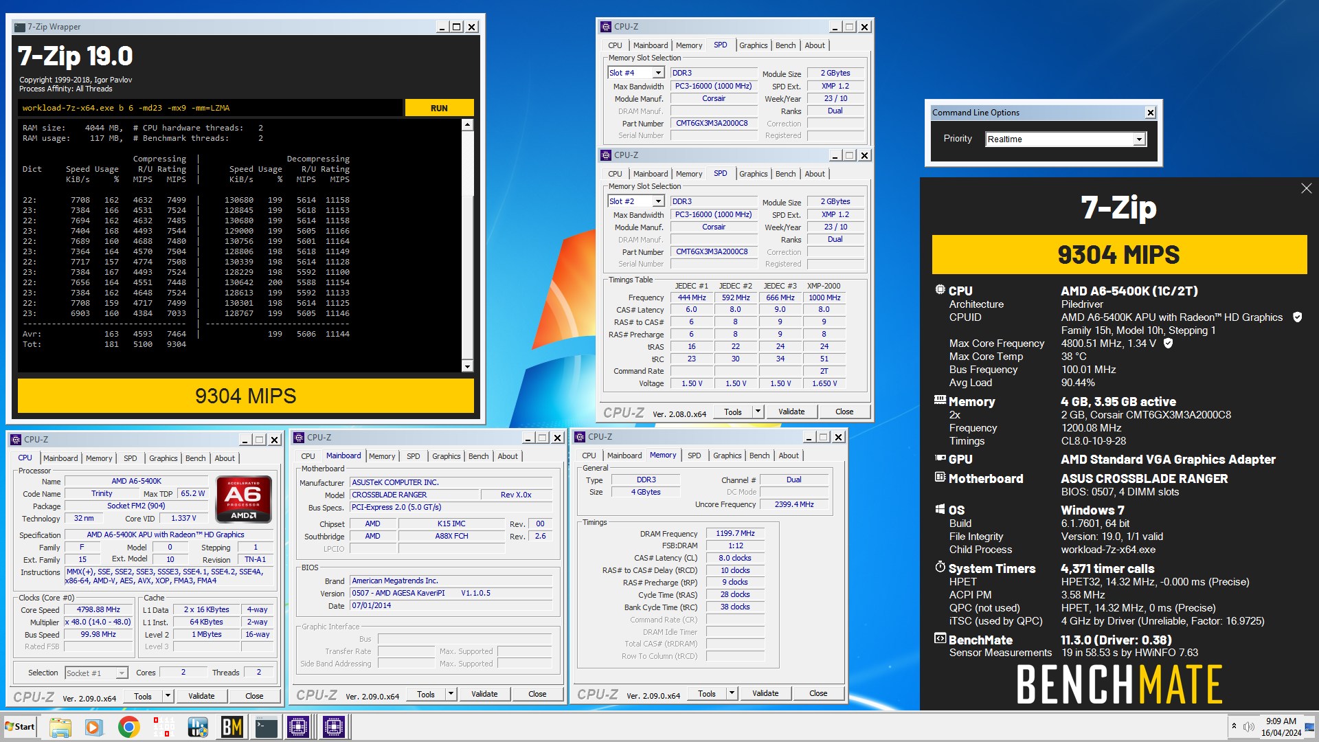
Task: Open Bench tab in CPU-Z Mainboard window
Action: click(479, 456)
